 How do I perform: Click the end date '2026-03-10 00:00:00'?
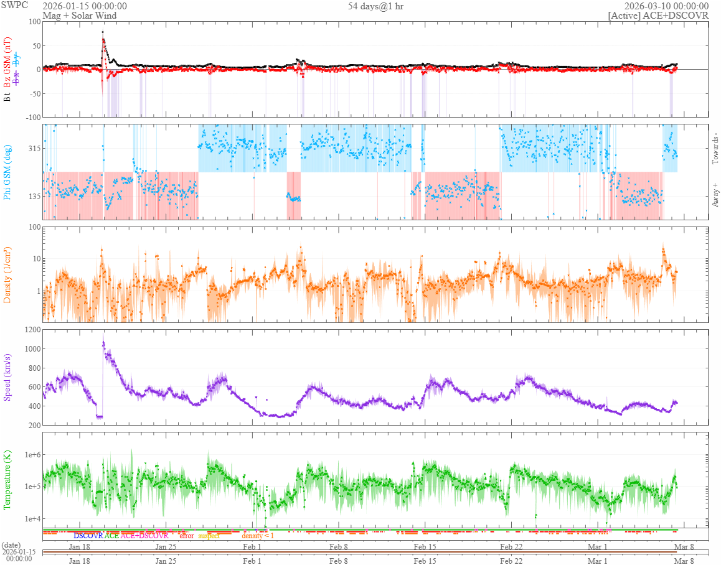click(666, 6)
